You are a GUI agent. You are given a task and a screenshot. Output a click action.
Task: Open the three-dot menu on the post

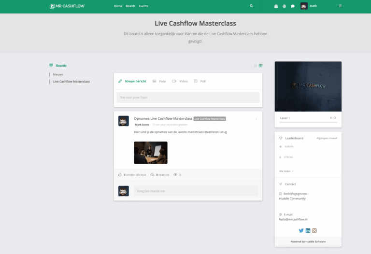256,119
